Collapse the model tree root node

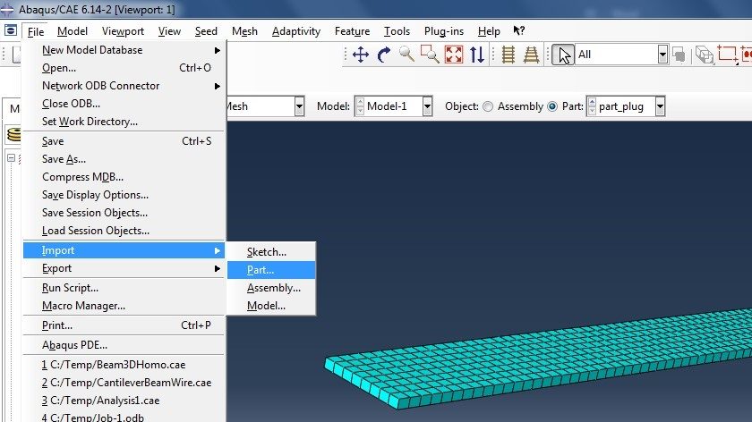coord(12,159)
